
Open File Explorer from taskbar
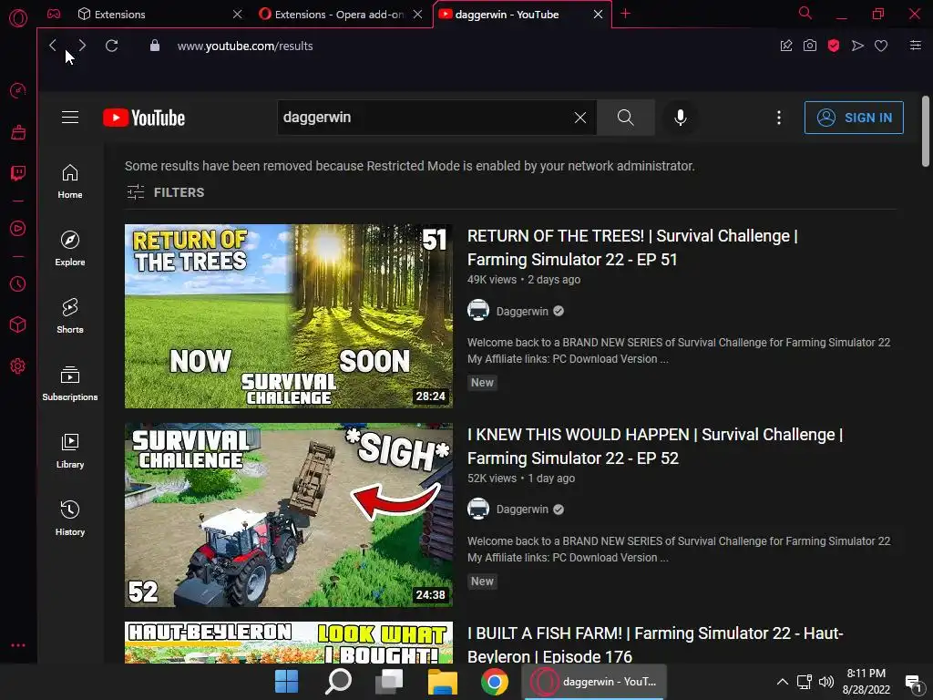click(x=442, y=682)
